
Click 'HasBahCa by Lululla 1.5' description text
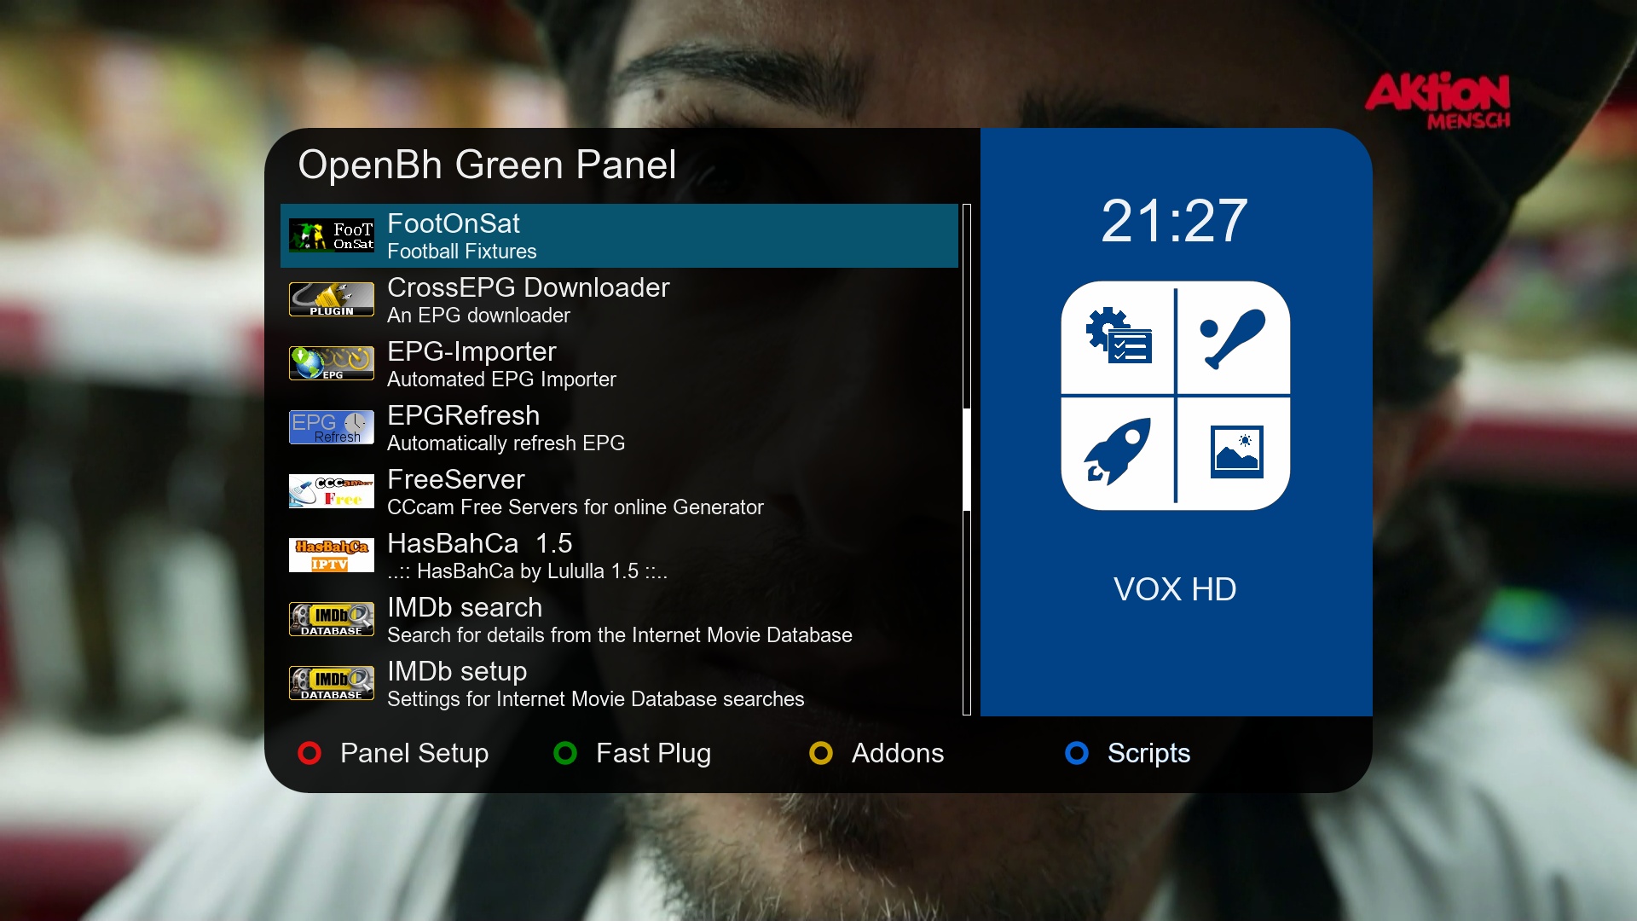527,571
